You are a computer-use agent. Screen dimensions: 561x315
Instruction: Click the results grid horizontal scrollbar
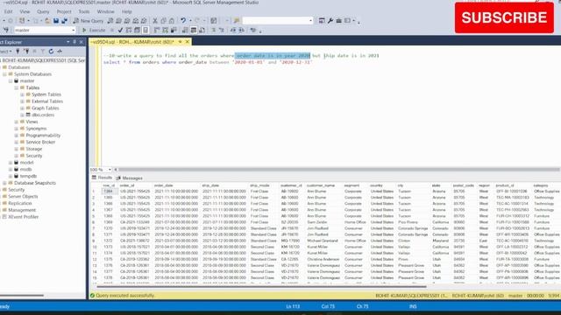[261, 286]
